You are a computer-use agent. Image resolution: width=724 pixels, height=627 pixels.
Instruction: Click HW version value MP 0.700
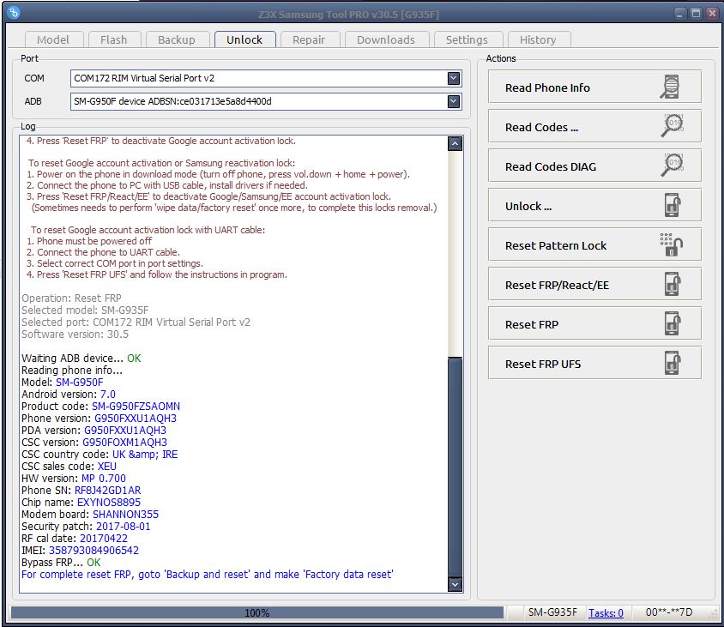[x=104, y=479]
